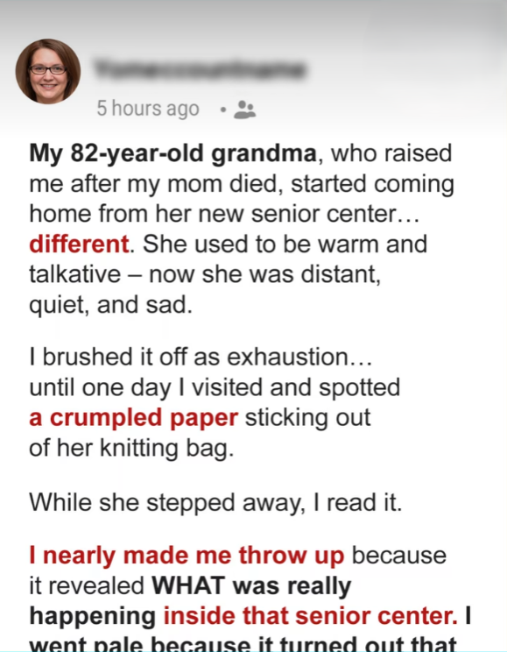Open the '5 hours ago' timestamp
The height and width of the screenshot is (652, 507).
coord(148,109)
